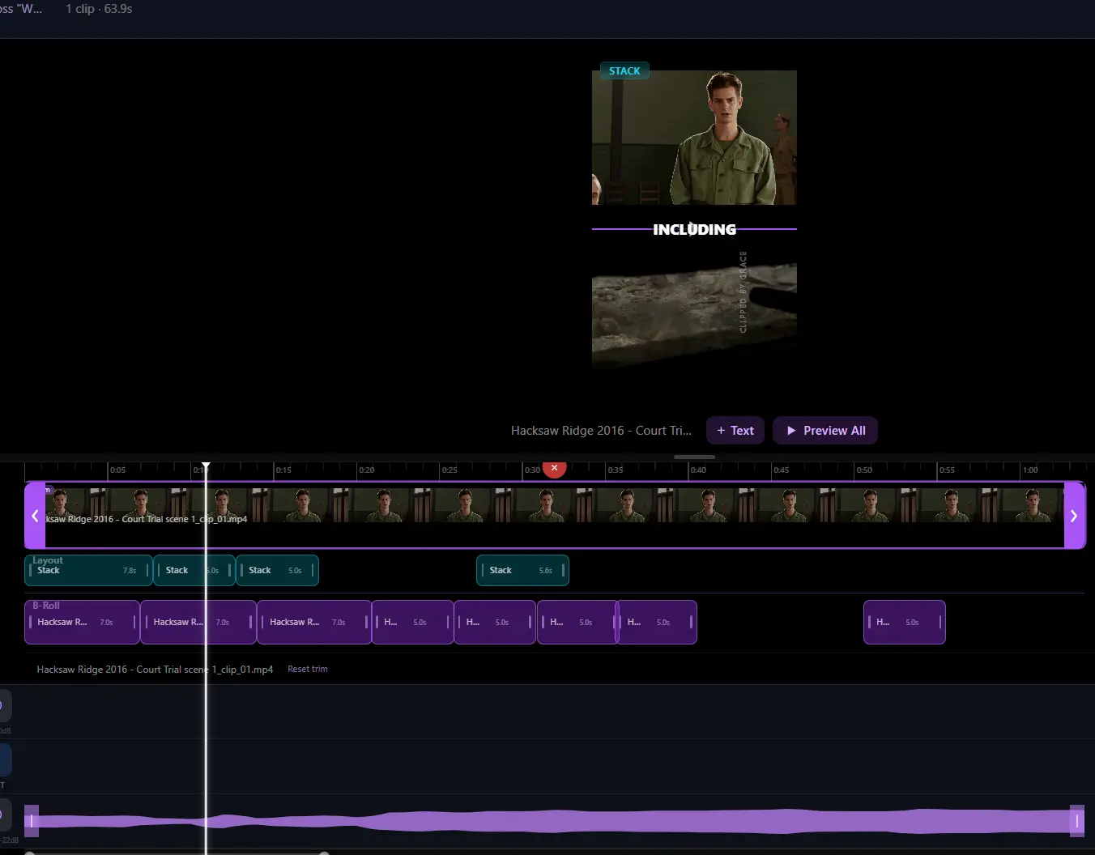Click the STACK badge on the preview
This screenshot has width=1095, height=855.
click(624, 70)
